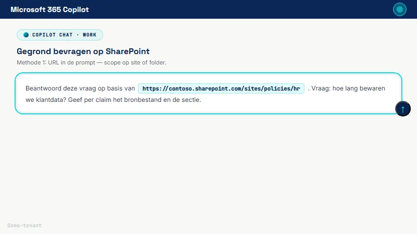
Task: Click the 'Methode 1: URL in de prompt' subtitle
Action: 91,62
